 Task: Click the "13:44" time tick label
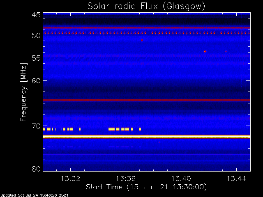(236, 179)
